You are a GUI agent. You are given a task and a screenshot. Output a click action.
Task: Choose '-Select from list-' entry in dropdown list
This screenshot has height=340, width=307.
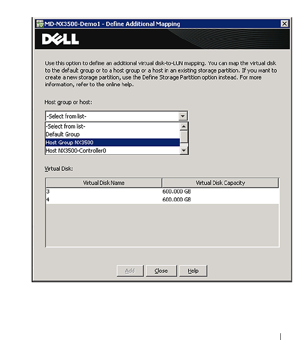click(x=113, y=126)
